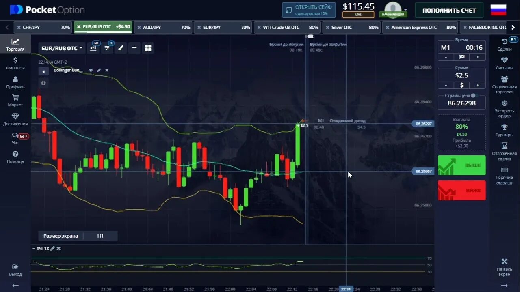Close the CHF/JPY tab
This screenshot has width=520, height=292.
pyautogui.click(x=19, y=27)
